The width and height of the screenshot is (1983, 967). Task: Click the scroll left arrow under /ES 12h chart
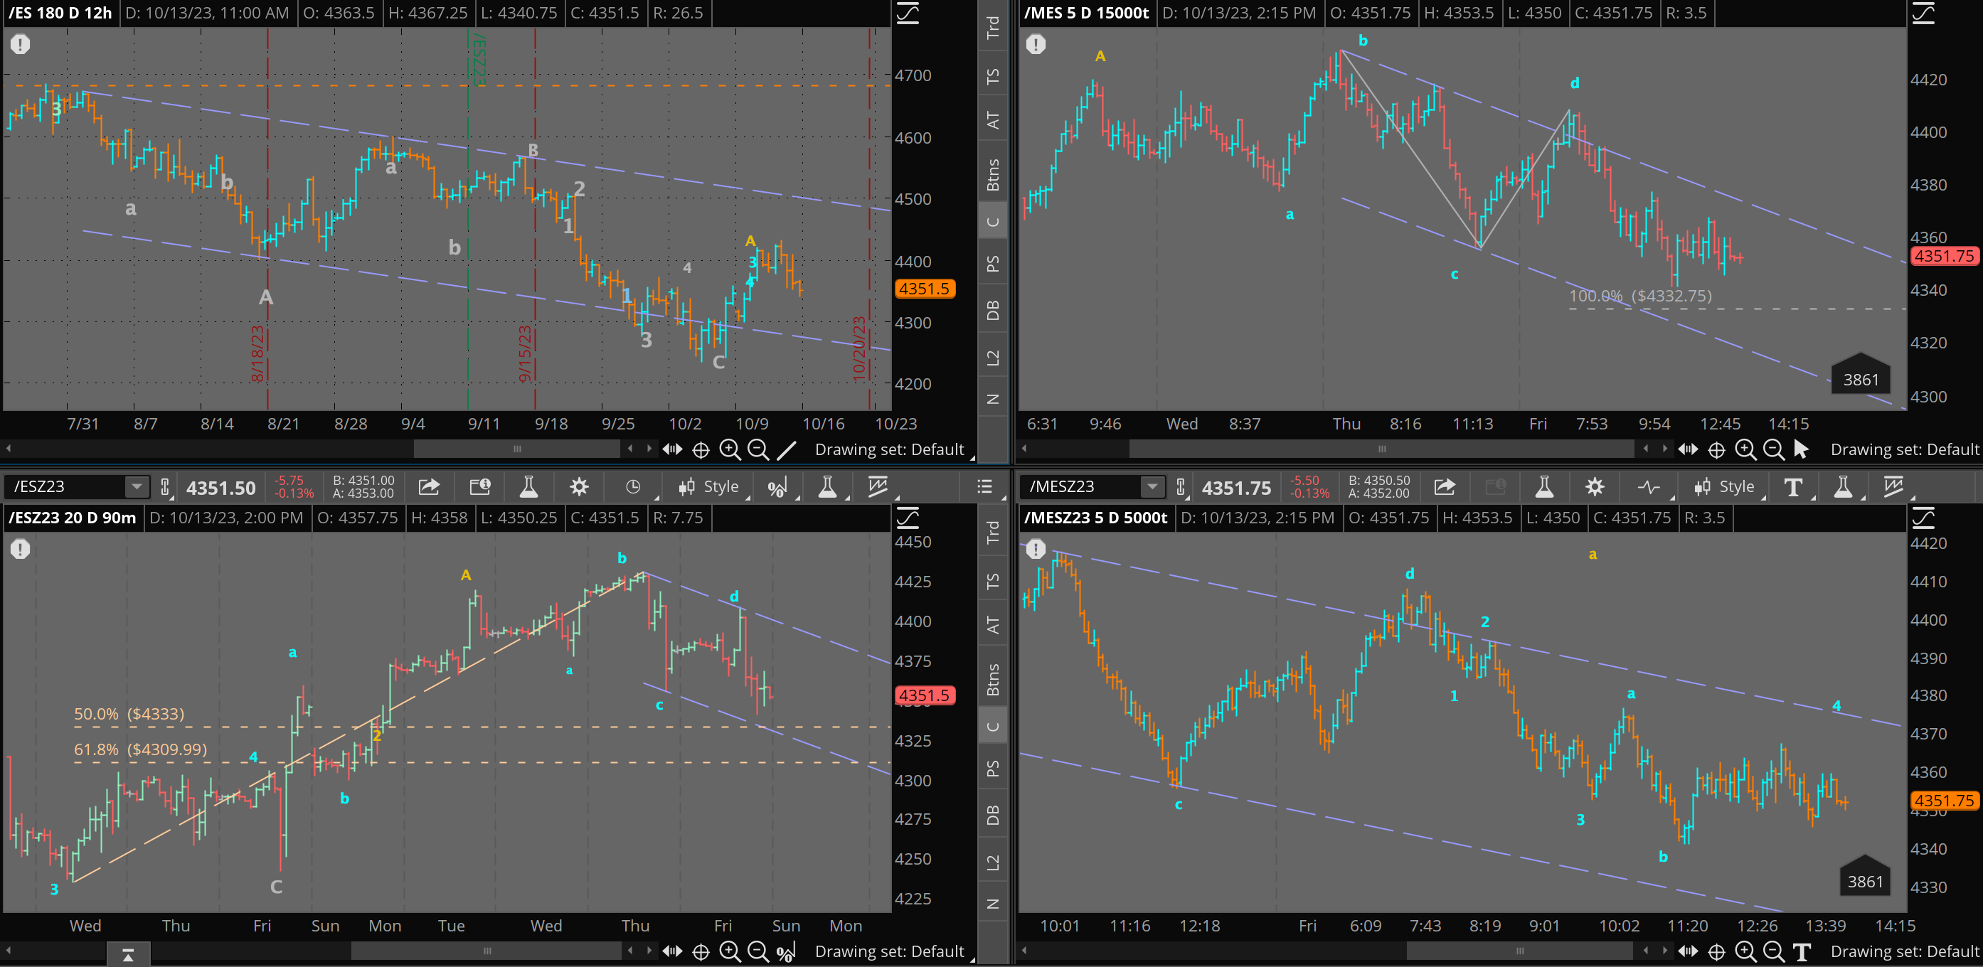point(9,449)
